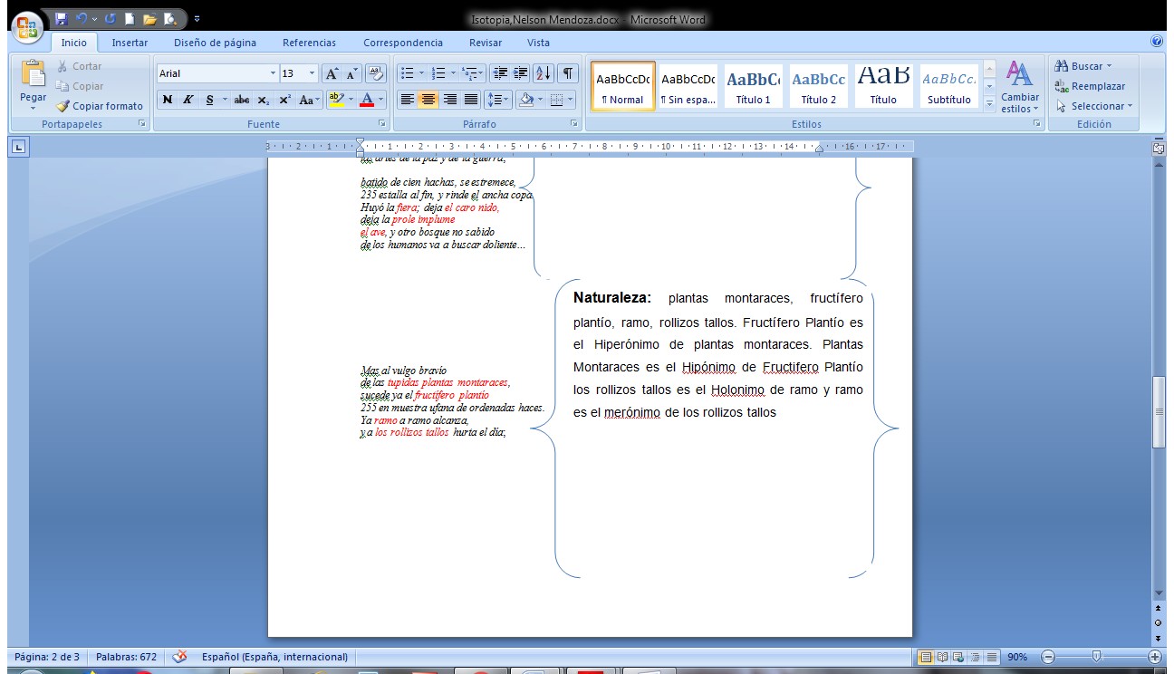
Task: Toggle center alignment
Action: (x=428, y=100)
